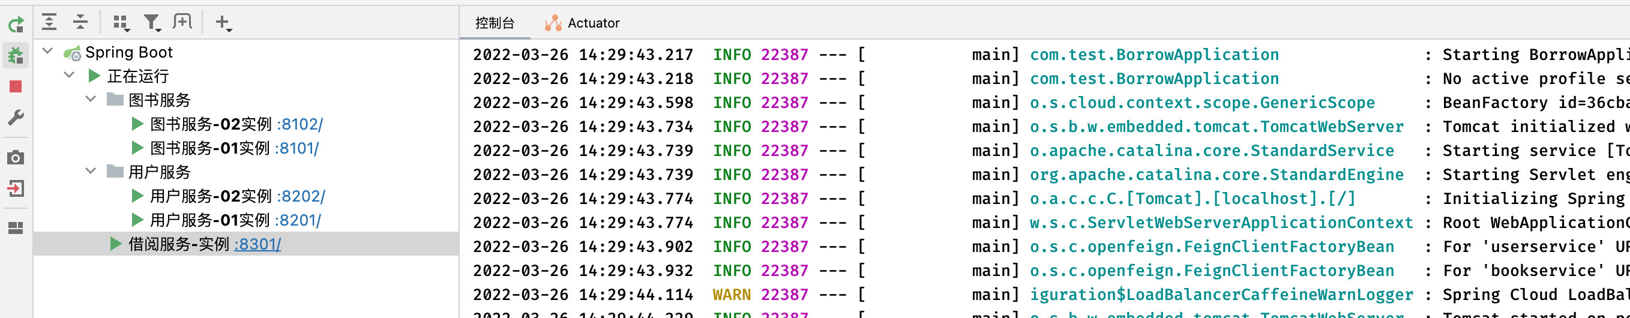Click the Expand All toolbar icon

click(x=49, y=22)
